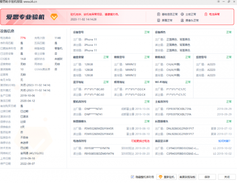Click the report timestamp 2023-11-02 14:14:28
The image size is (237, 183).
(x=83, y=19)
